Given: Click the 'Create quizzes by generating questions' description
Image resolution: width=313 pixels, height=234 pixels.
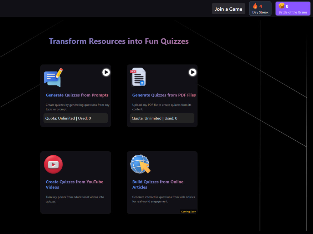Looking at the screenshot, I should pos(77,107).
